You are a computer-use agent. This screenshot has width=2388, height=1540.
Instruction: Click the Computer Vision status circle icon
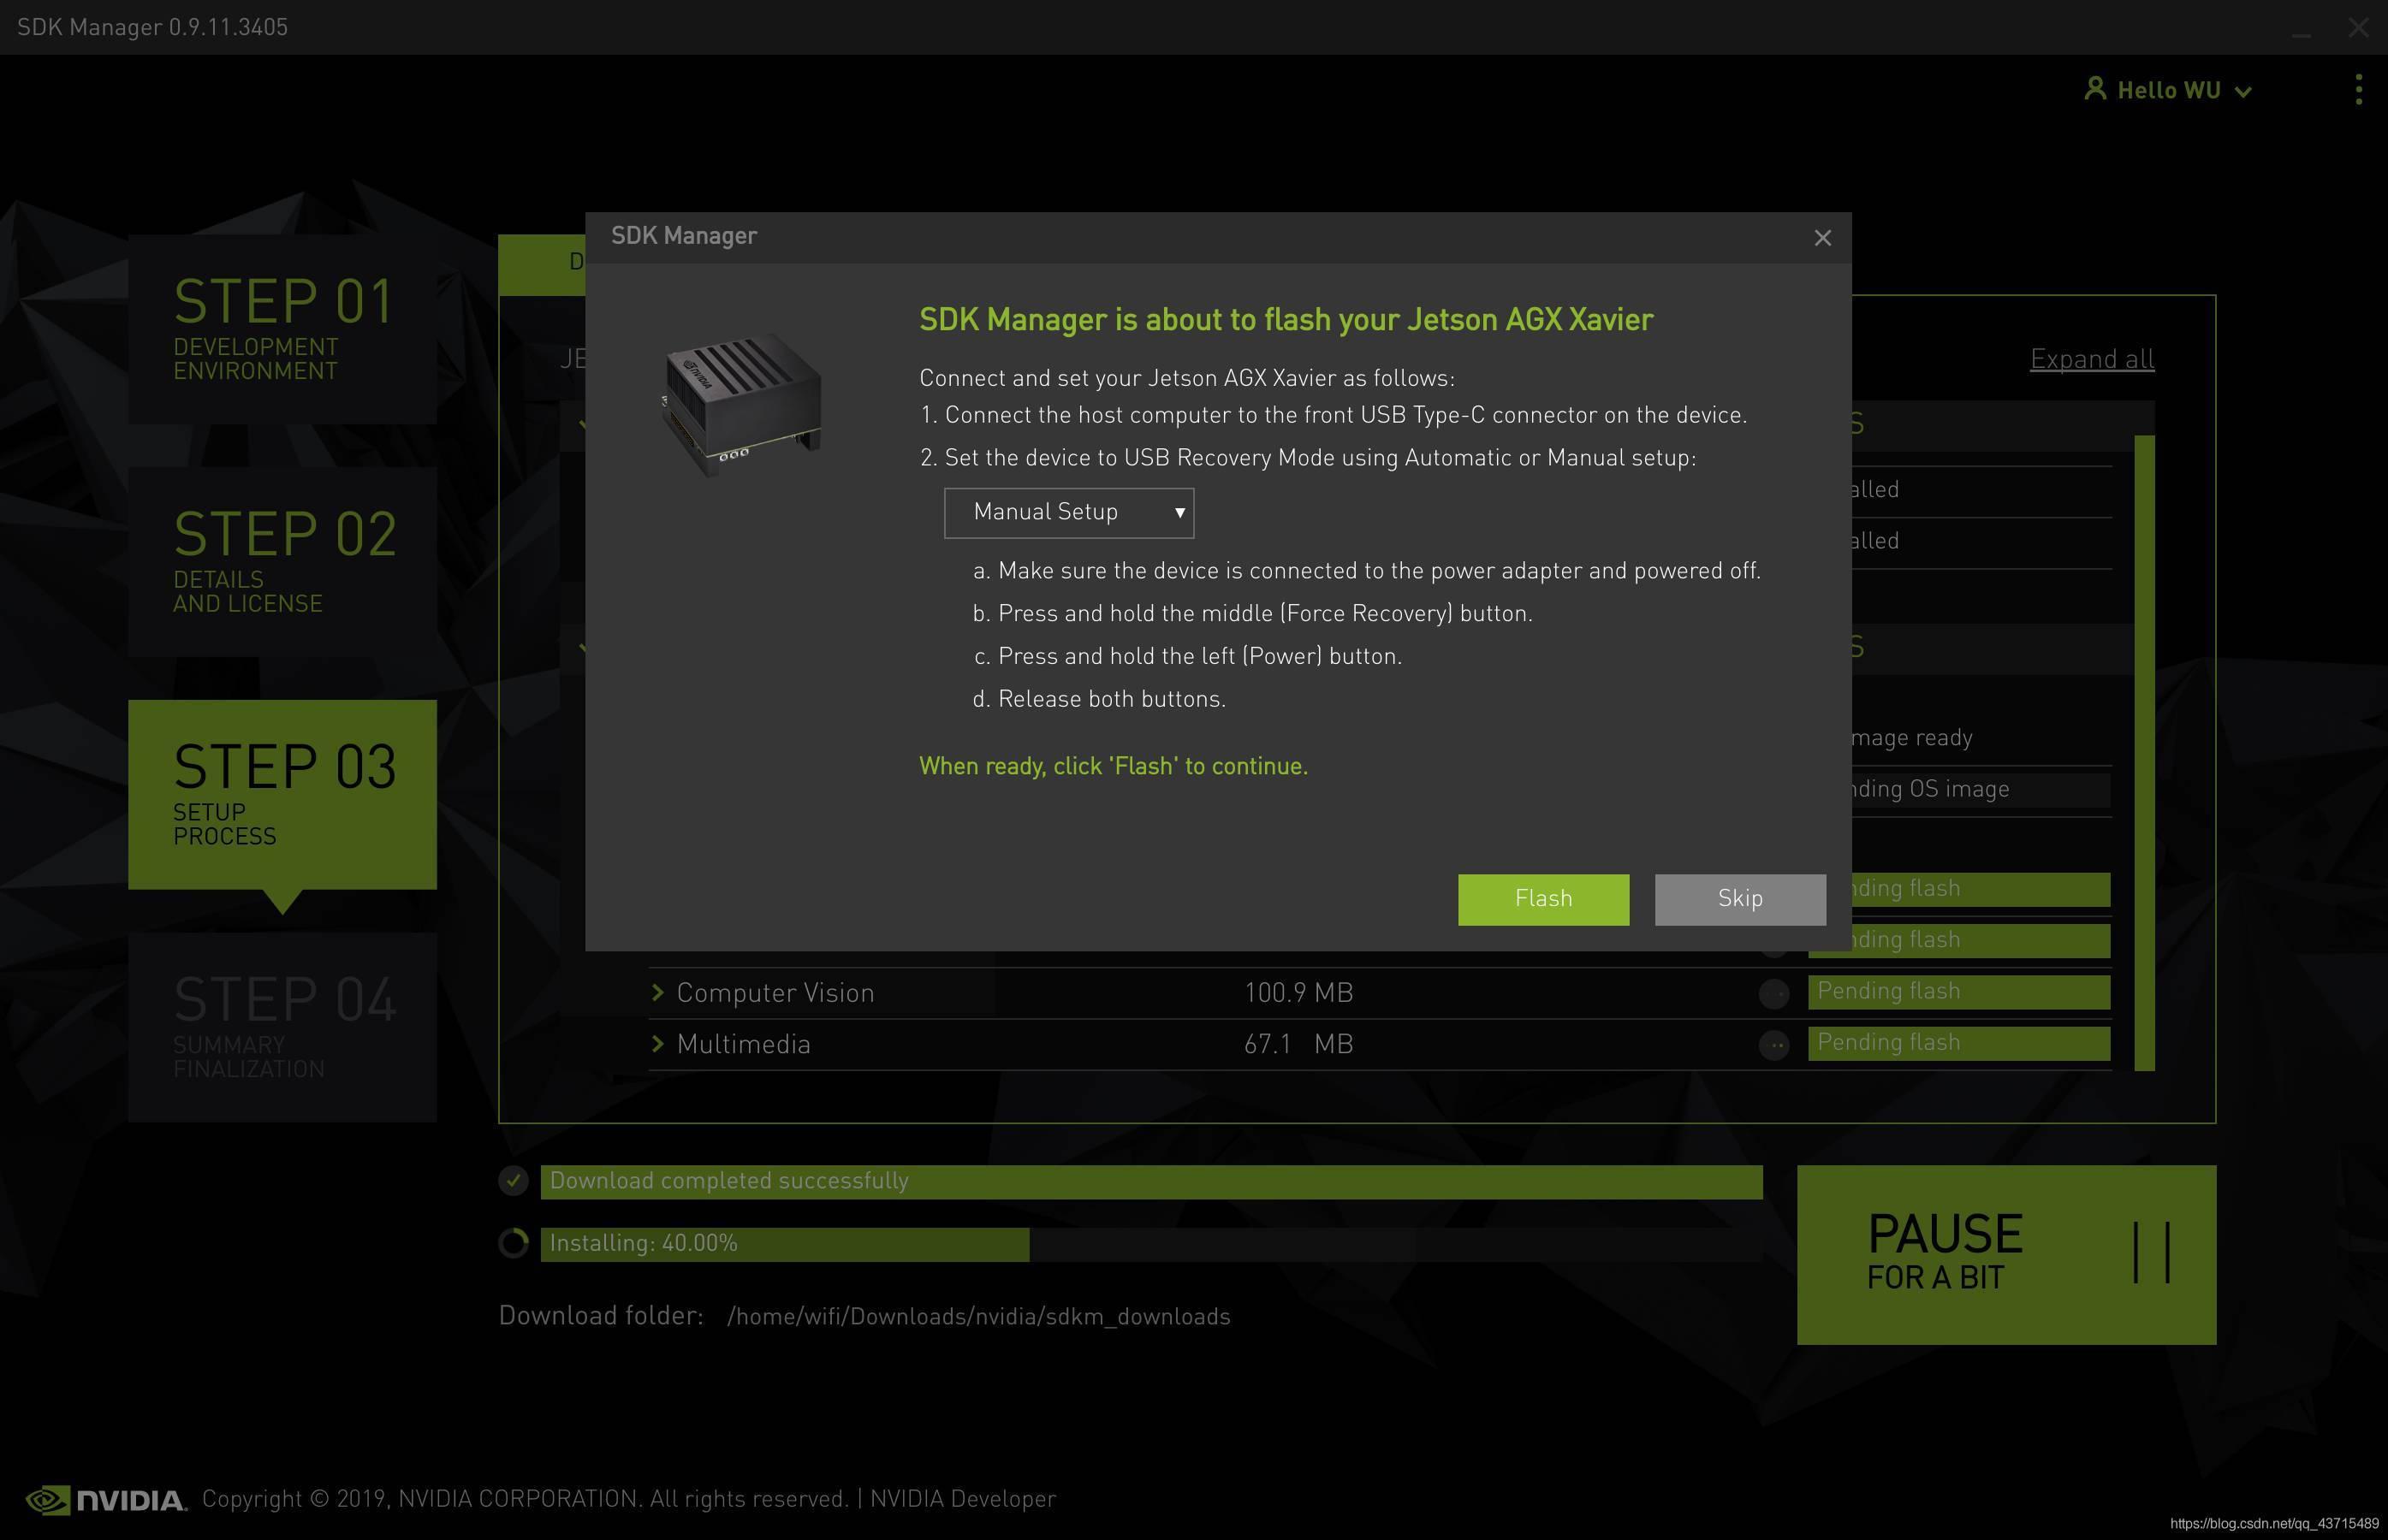click(x=1773, y=993)
